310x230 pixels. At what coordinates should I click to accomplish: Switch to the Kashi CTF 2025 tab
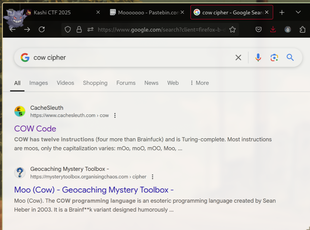pos(63,12)
